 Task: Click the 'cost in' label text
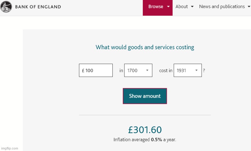pyautogui.click(x=166, y=70)
